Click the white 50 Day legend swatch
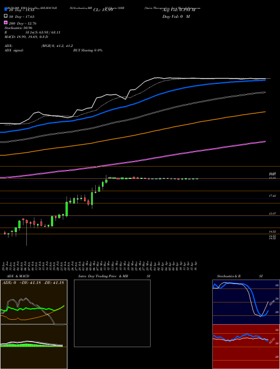This screenshot has height=369, width=280. pyautogui.click(x=6, y=16)
